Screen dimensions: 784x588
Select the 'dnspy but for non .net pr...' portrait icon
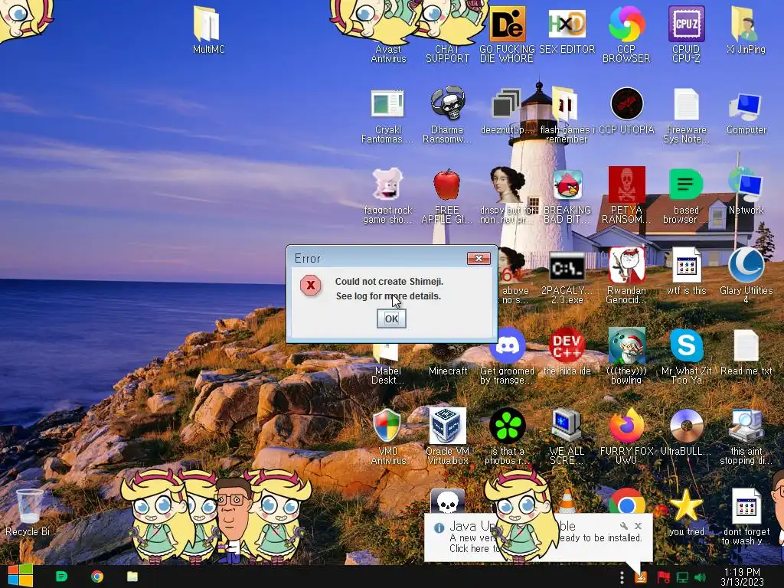click(507, 195)
